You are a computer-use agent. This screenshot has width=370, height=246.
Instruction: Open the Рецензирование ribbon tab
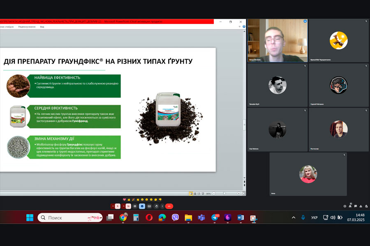pyautogui.click(x=27, y=27)
